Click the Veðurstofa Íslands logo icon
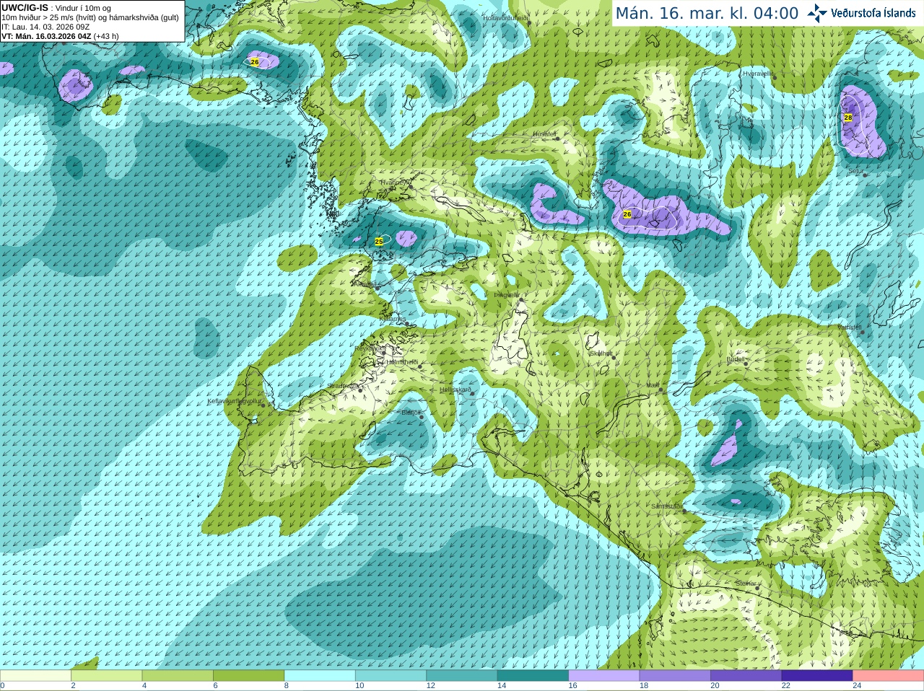This screenshot has width=924, height=691. [817, 13]
